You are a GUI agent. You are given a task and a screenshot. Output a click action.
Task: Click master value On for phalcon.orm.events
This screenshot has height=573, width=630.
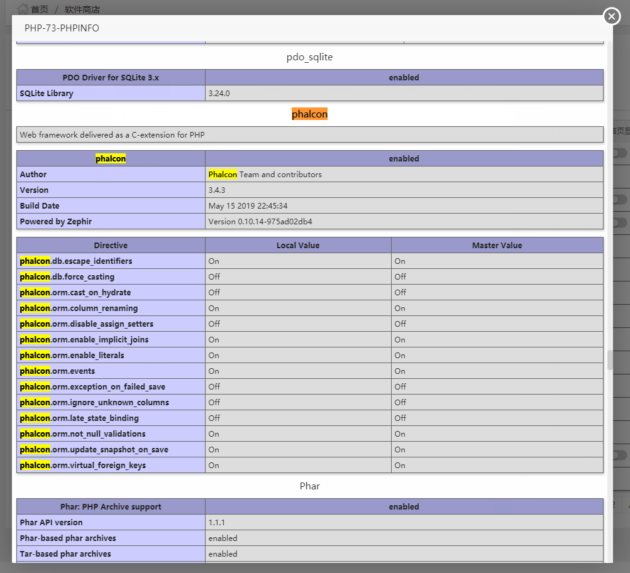click(400, 371)
